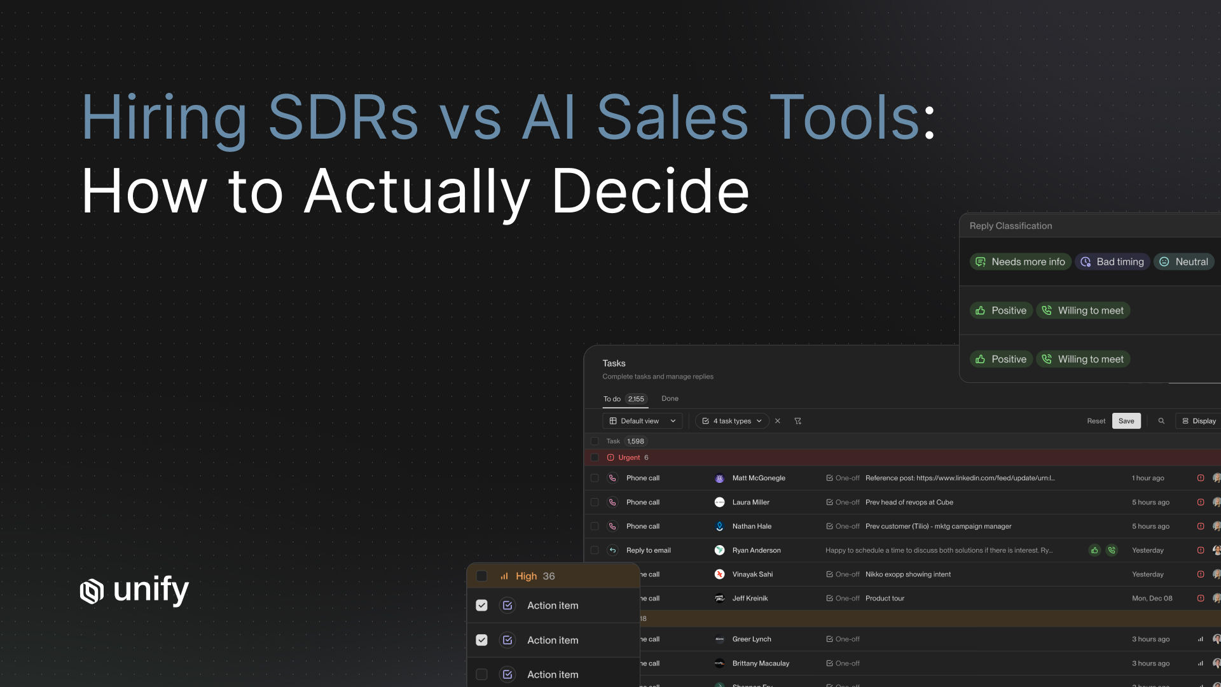Check the Nathan Hale task checkbox
The height and width of the screenshot is (687, 1221).
click(595, 527)
